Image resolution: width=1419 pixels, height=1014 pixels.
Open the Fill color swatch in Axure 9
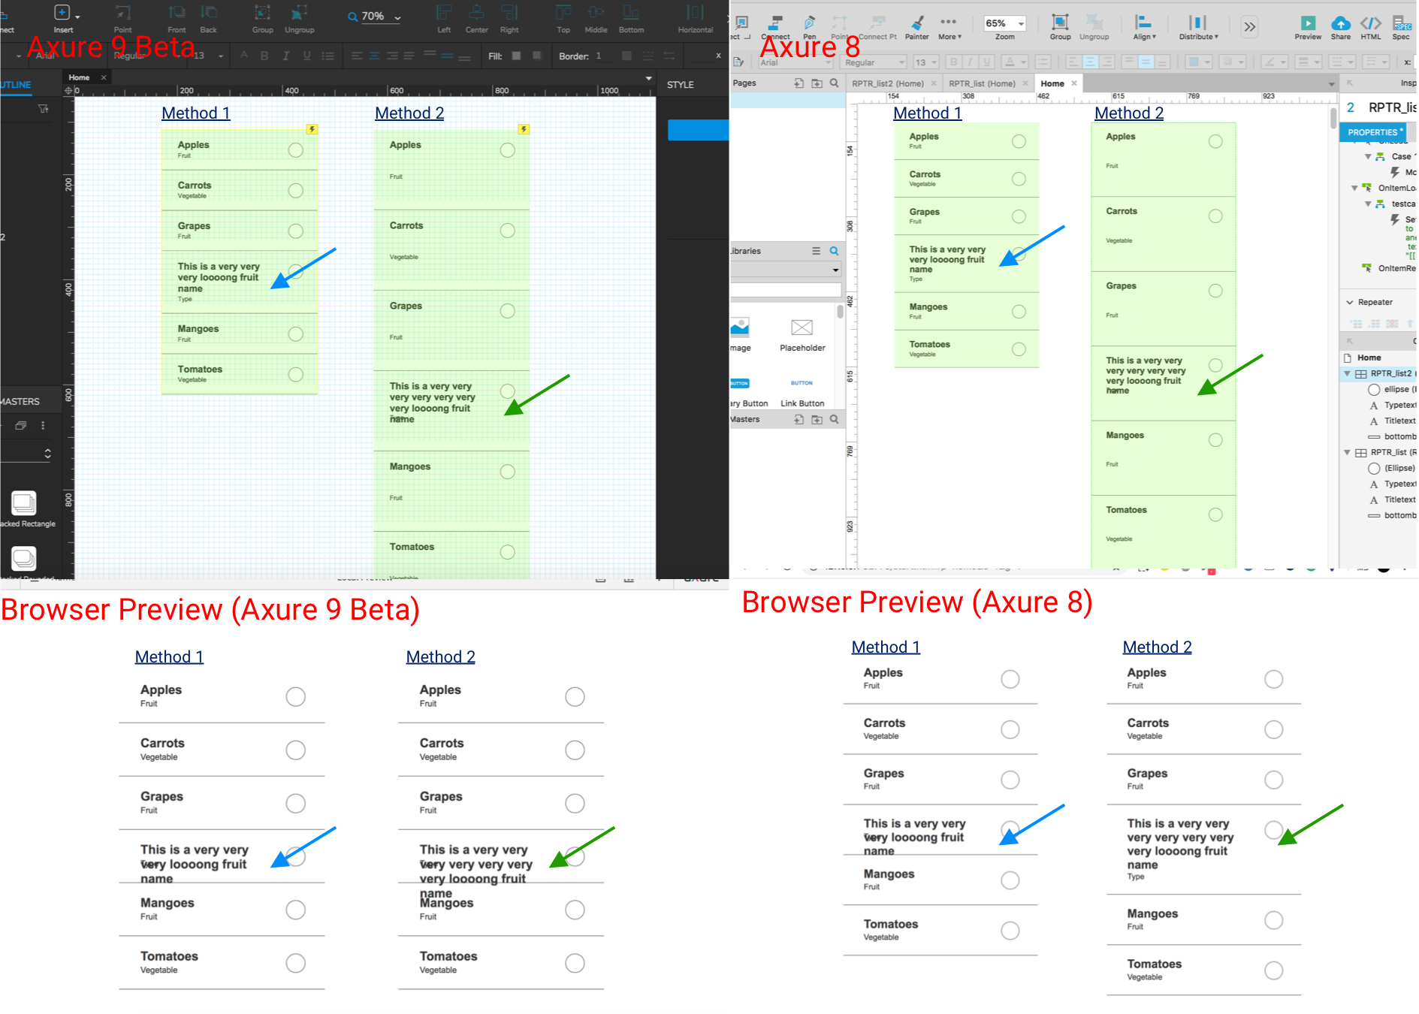[x=516, y=56]
